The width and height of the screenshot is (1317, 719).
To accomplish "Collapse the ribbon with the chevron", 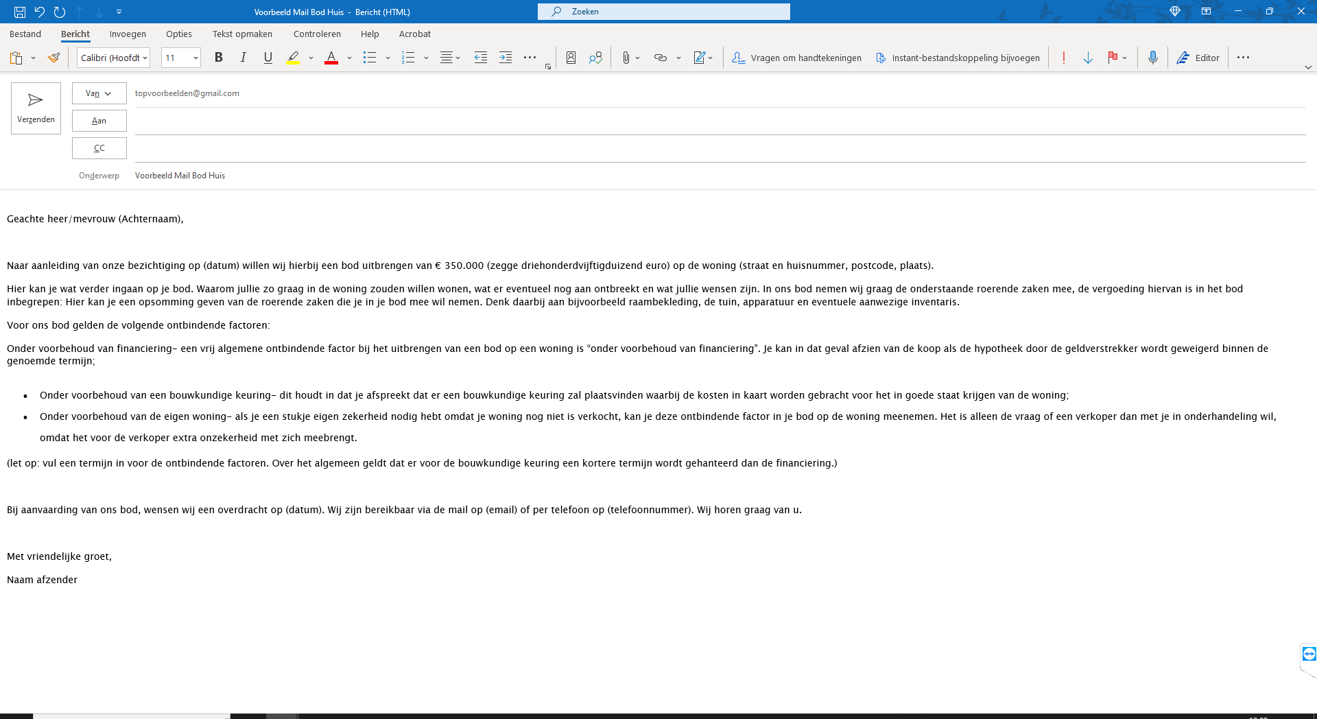I will point(1308,67).
